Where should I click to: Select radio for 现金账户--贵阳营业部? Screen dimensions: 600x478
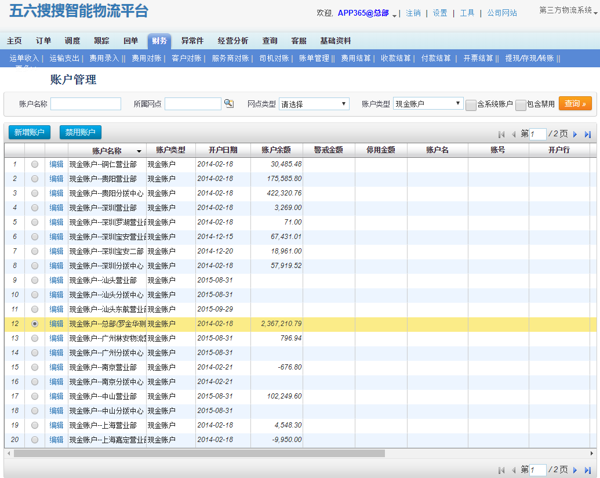point(35,179)
